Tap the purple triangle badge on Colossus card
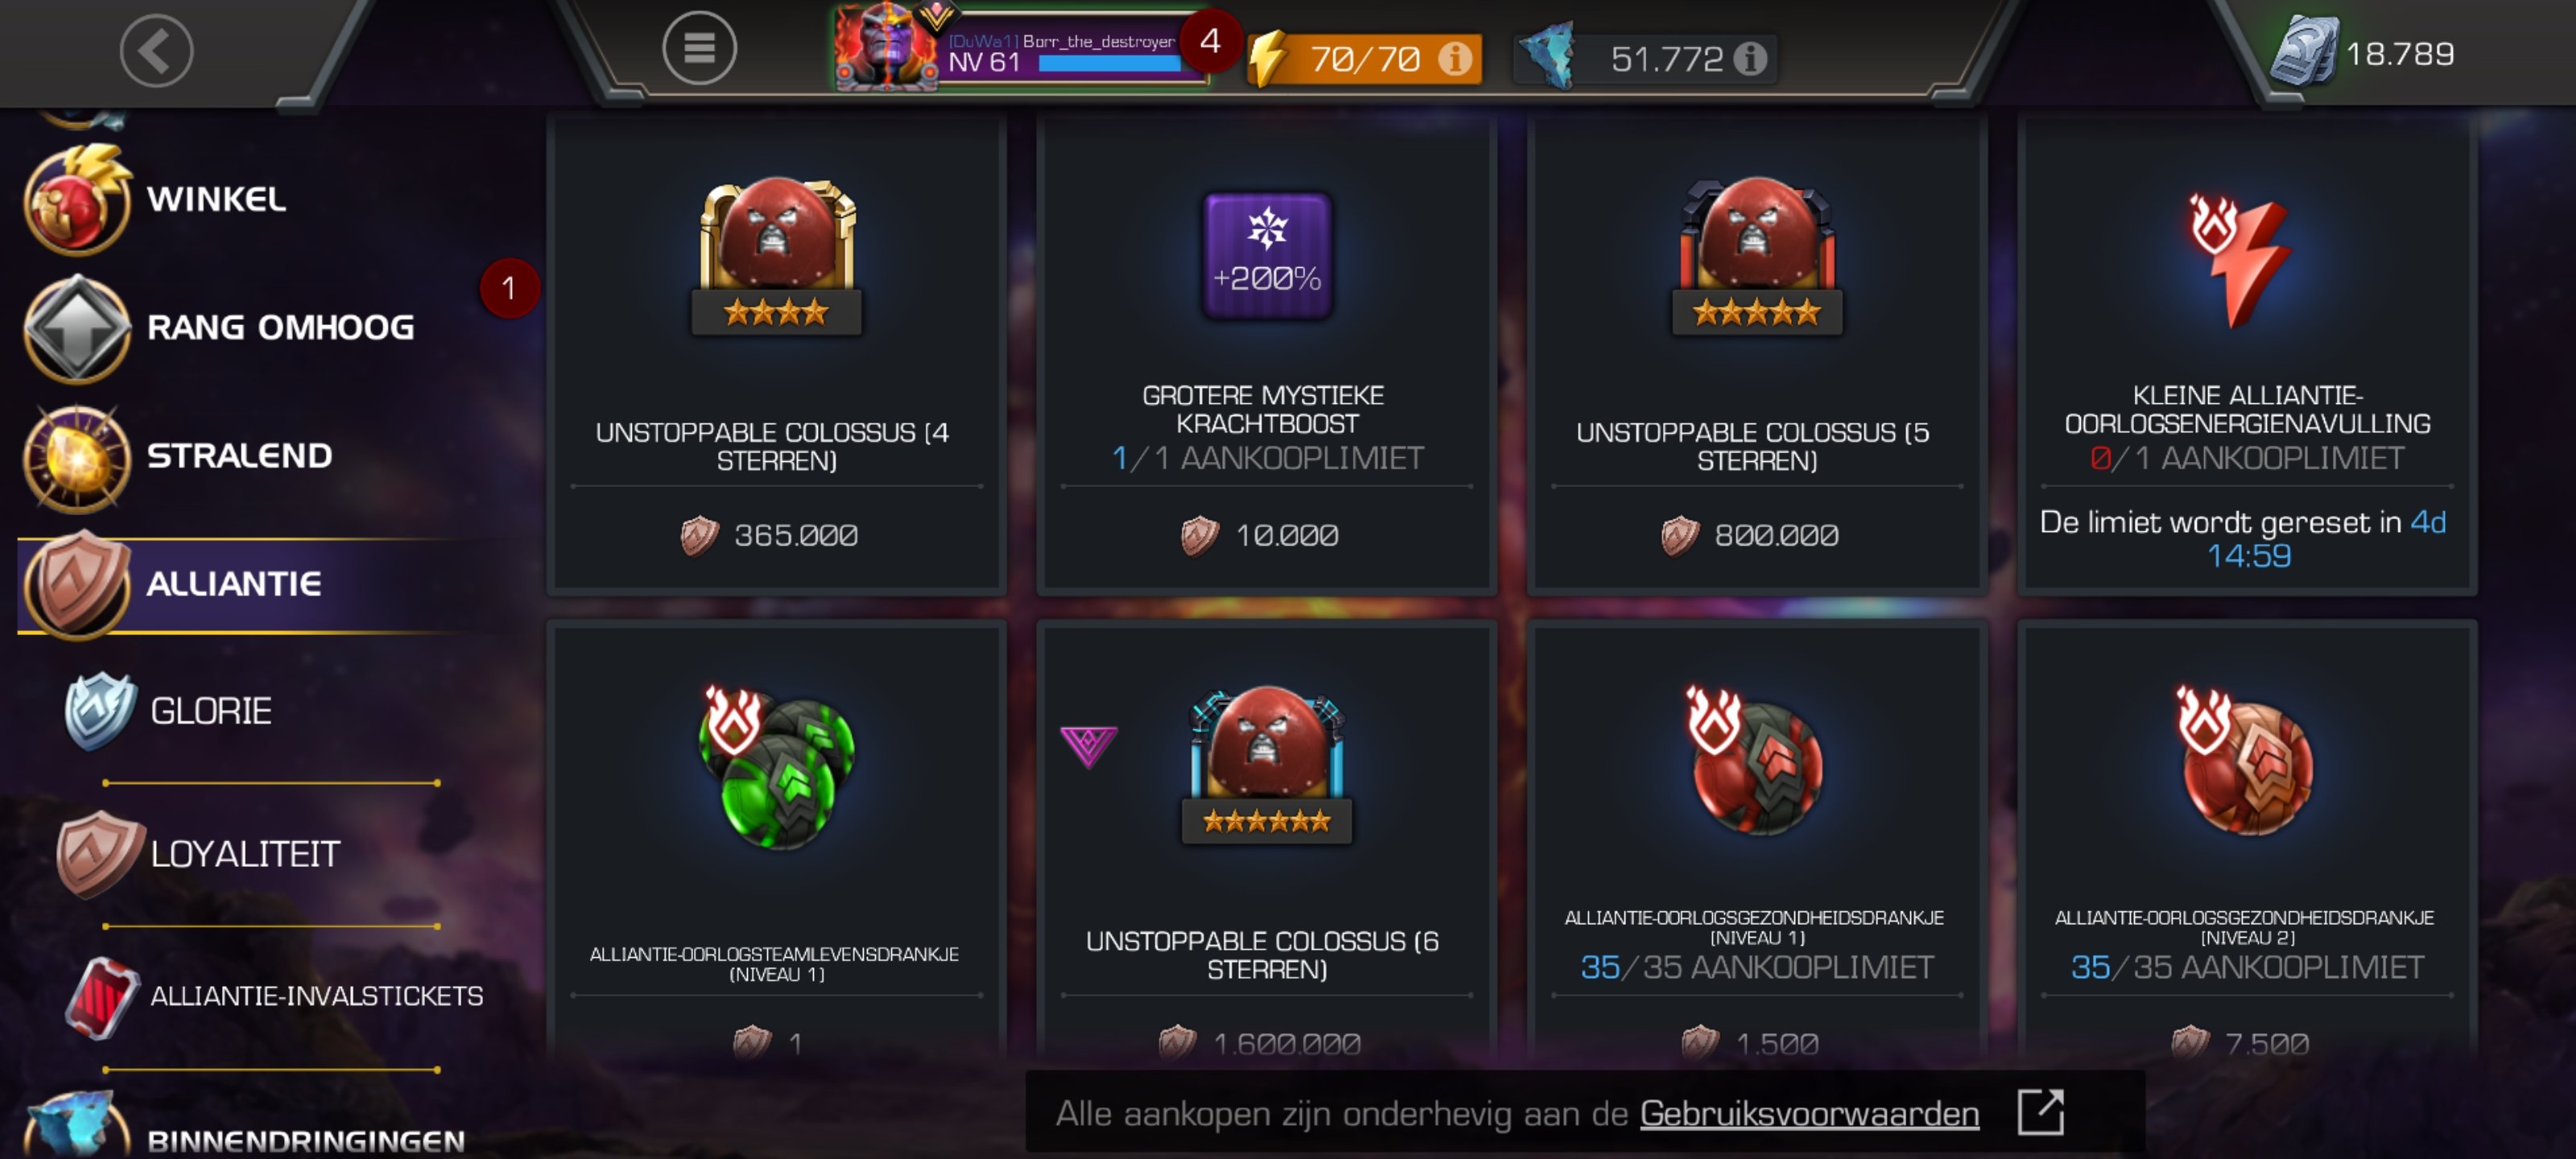 coord(1088,745)
